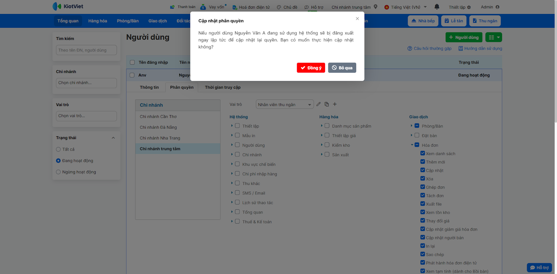The width and height of the screenshot is (557, 274).
Task: Open Vay vốn in top bar
Action: [x=213, y=7]
